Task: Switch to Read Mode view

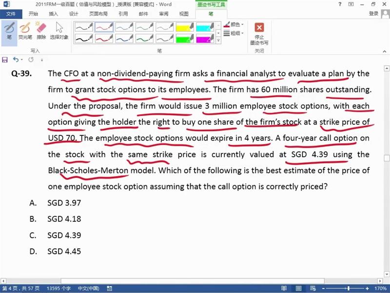Action: [x=284, y=289]
